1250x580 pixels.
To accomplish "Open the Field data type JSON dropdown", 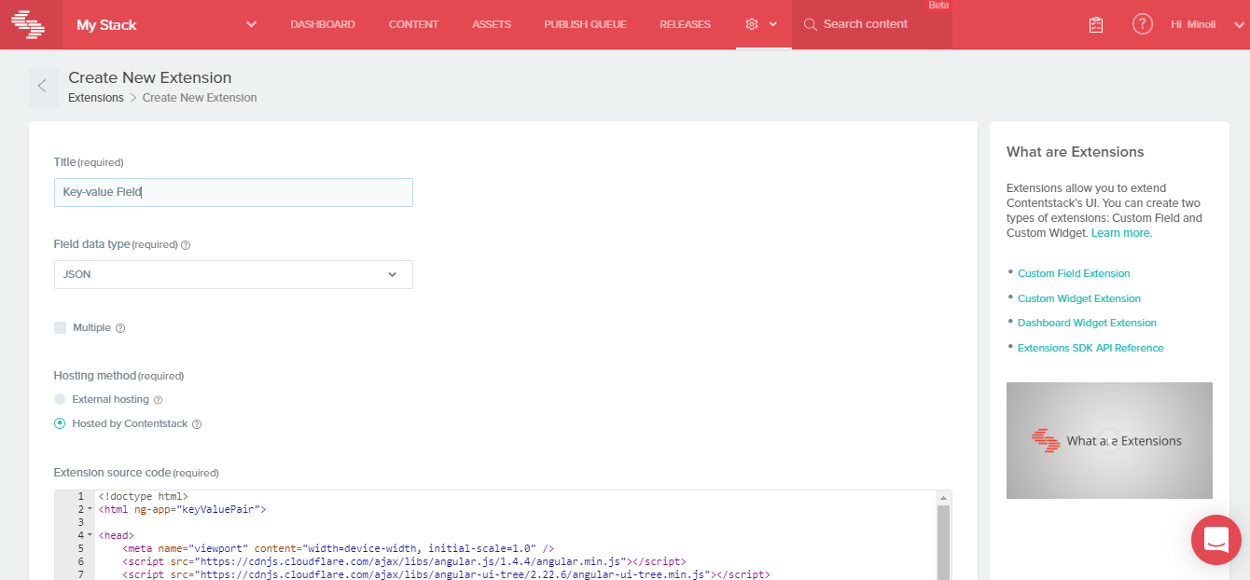I will (233, 274).
